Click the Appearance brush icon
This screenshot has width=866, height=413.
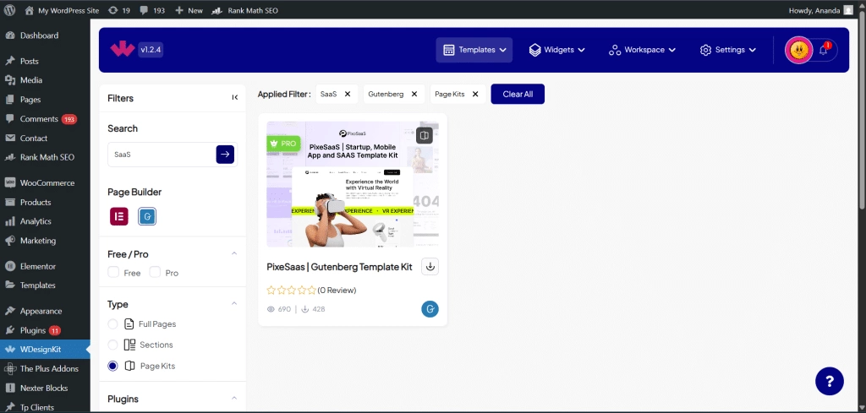point(10,311)
